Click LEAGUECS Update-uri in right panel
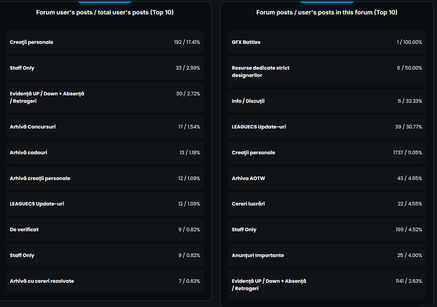437x307 pixels. coord(259,127)
